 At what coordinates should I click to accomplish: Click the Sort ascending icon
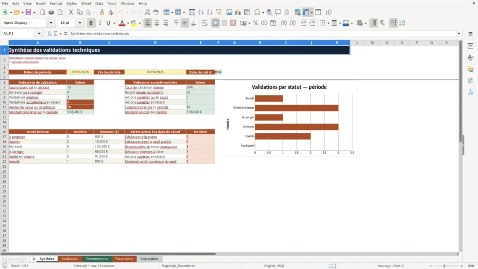click(x=201, y=12)
